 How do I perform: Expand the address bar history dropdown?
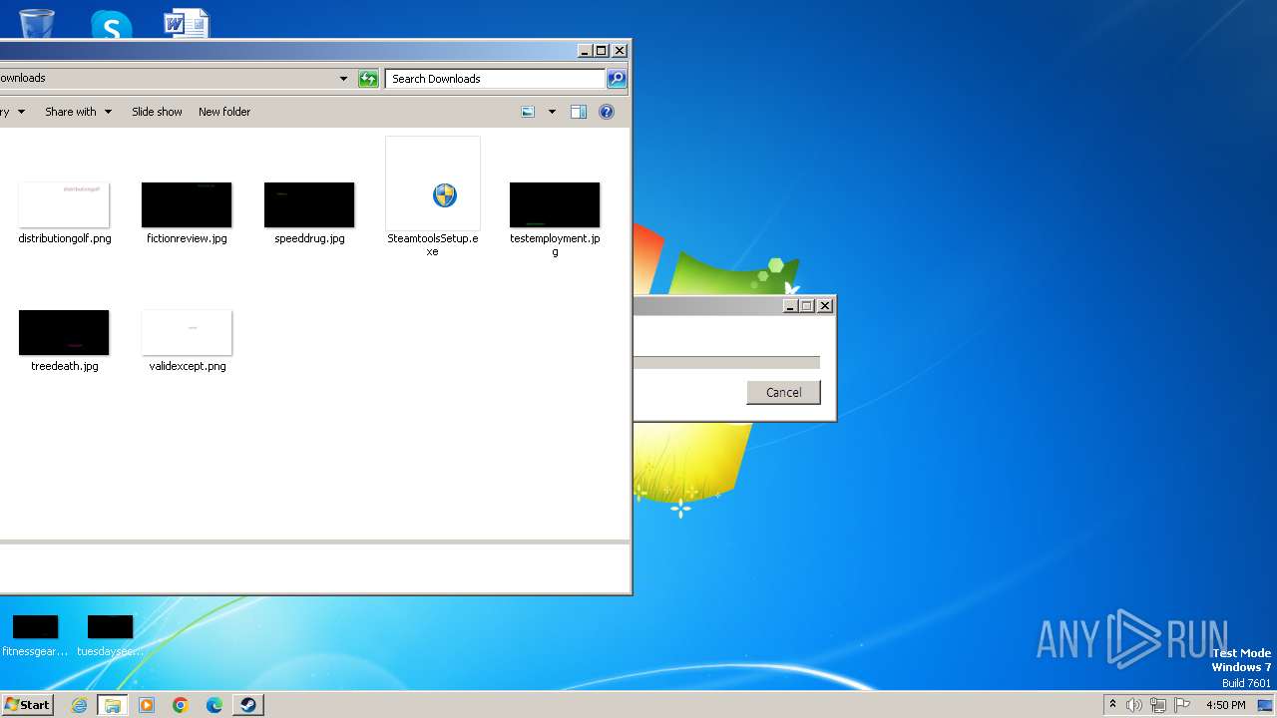343,79
